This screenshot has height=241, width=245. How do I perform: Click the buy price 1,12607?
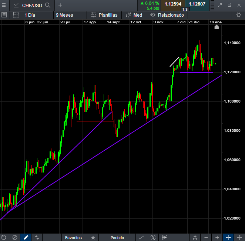197,4
